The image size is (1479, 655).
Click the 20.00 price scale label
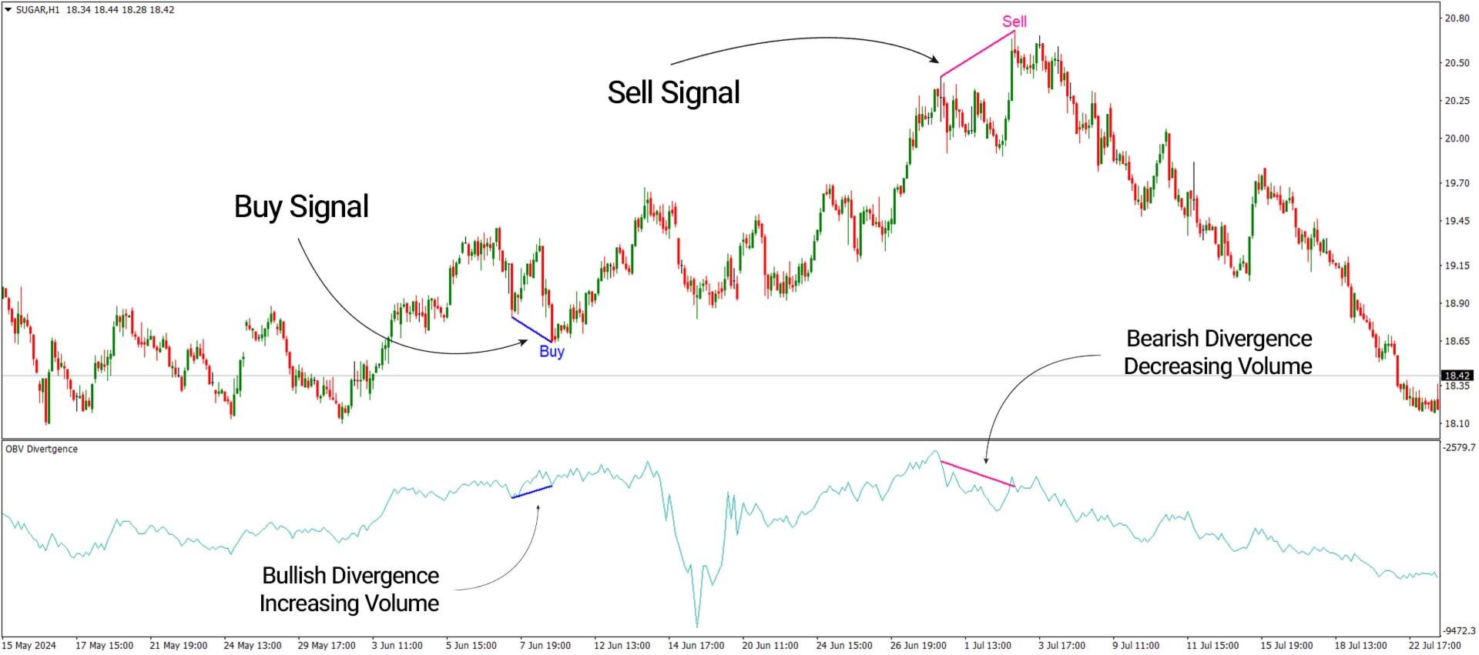point(1457,139)
